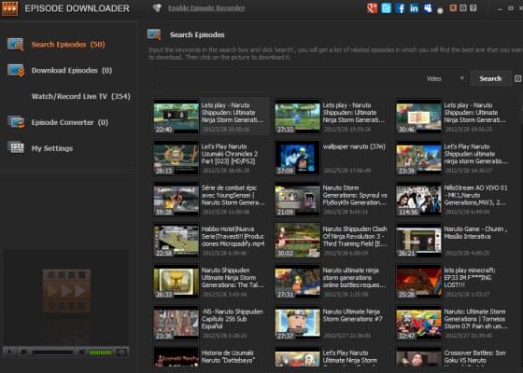Click the Episode Converter sidebar icon
The image size is (523, 373).
click(16, 122)
